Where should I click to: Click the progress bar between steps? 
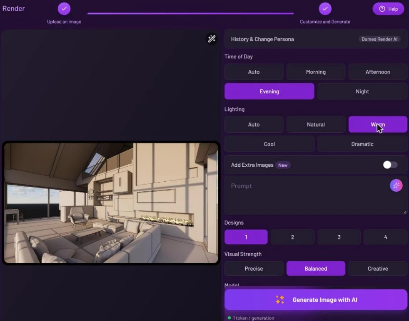tap(190, 13)
